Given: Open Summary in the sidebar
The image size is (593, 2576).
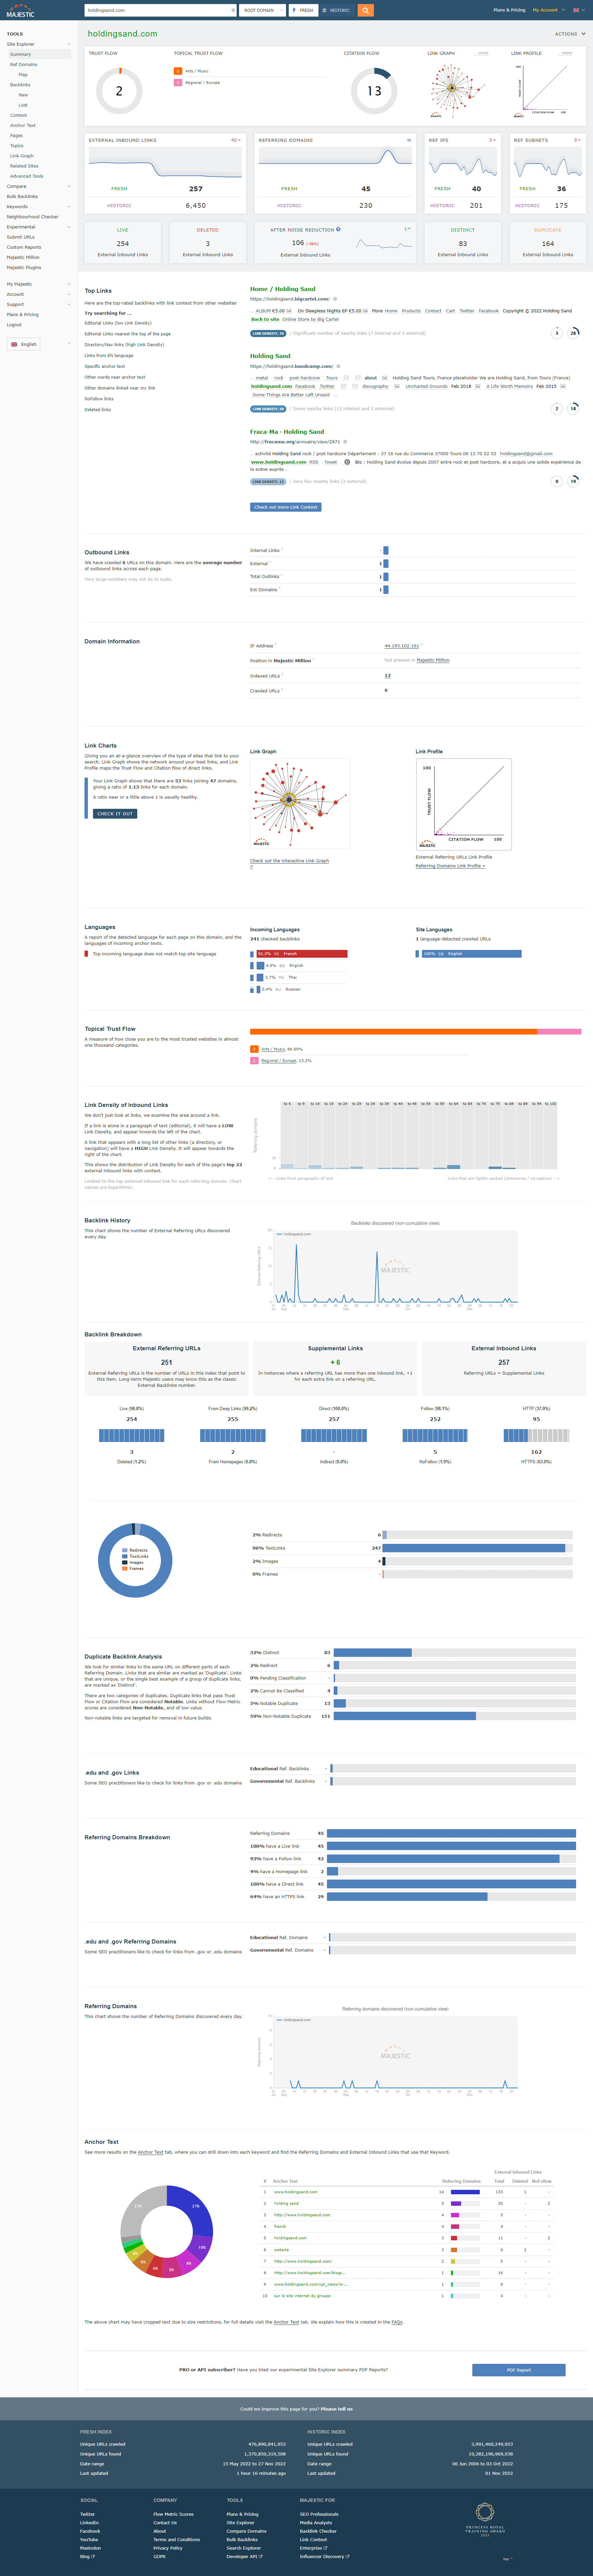Looking at the screenshot, I should 21,54.
